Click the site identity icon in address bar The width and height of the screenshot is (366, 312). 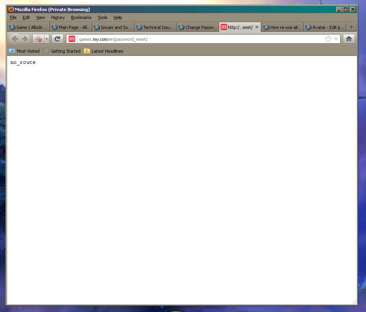coord(72,39)
